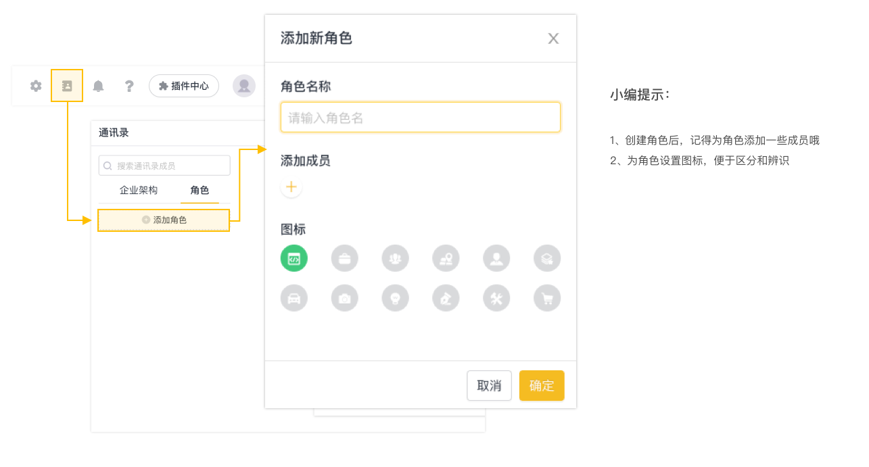869x467 pixels.
Task: Open the notifications bell
Action: (x=98, y=86)
